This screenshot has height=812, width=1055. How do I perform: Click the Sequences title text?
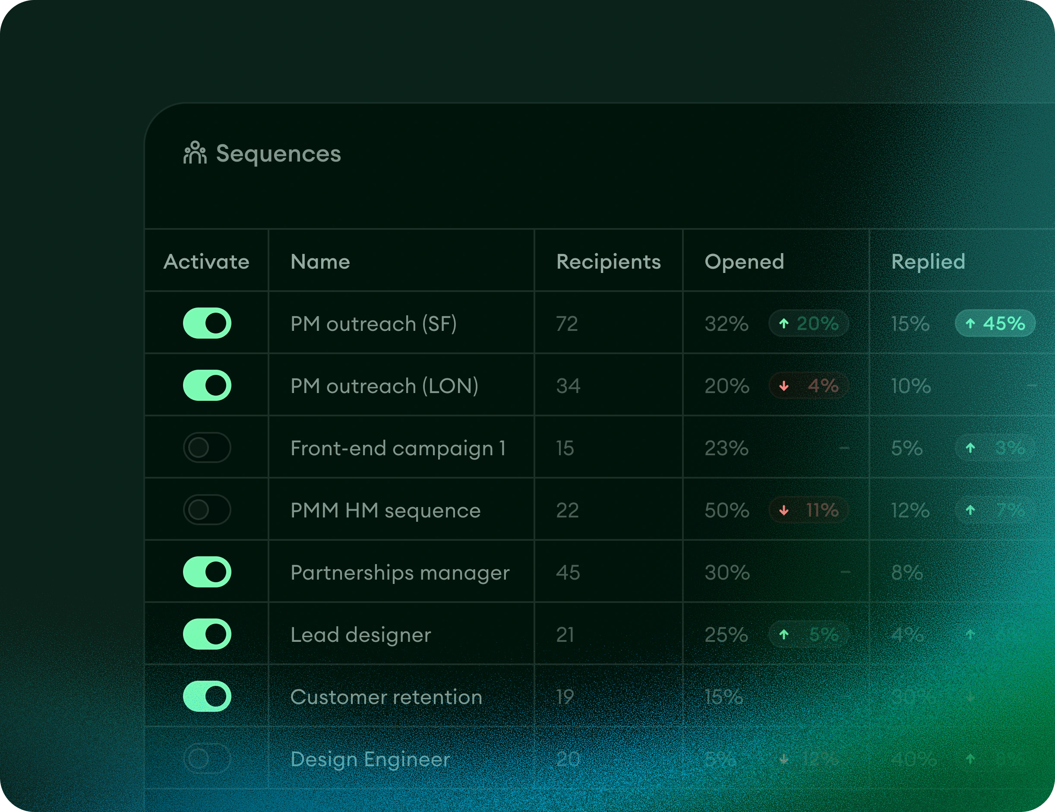(x=278, y=154)
